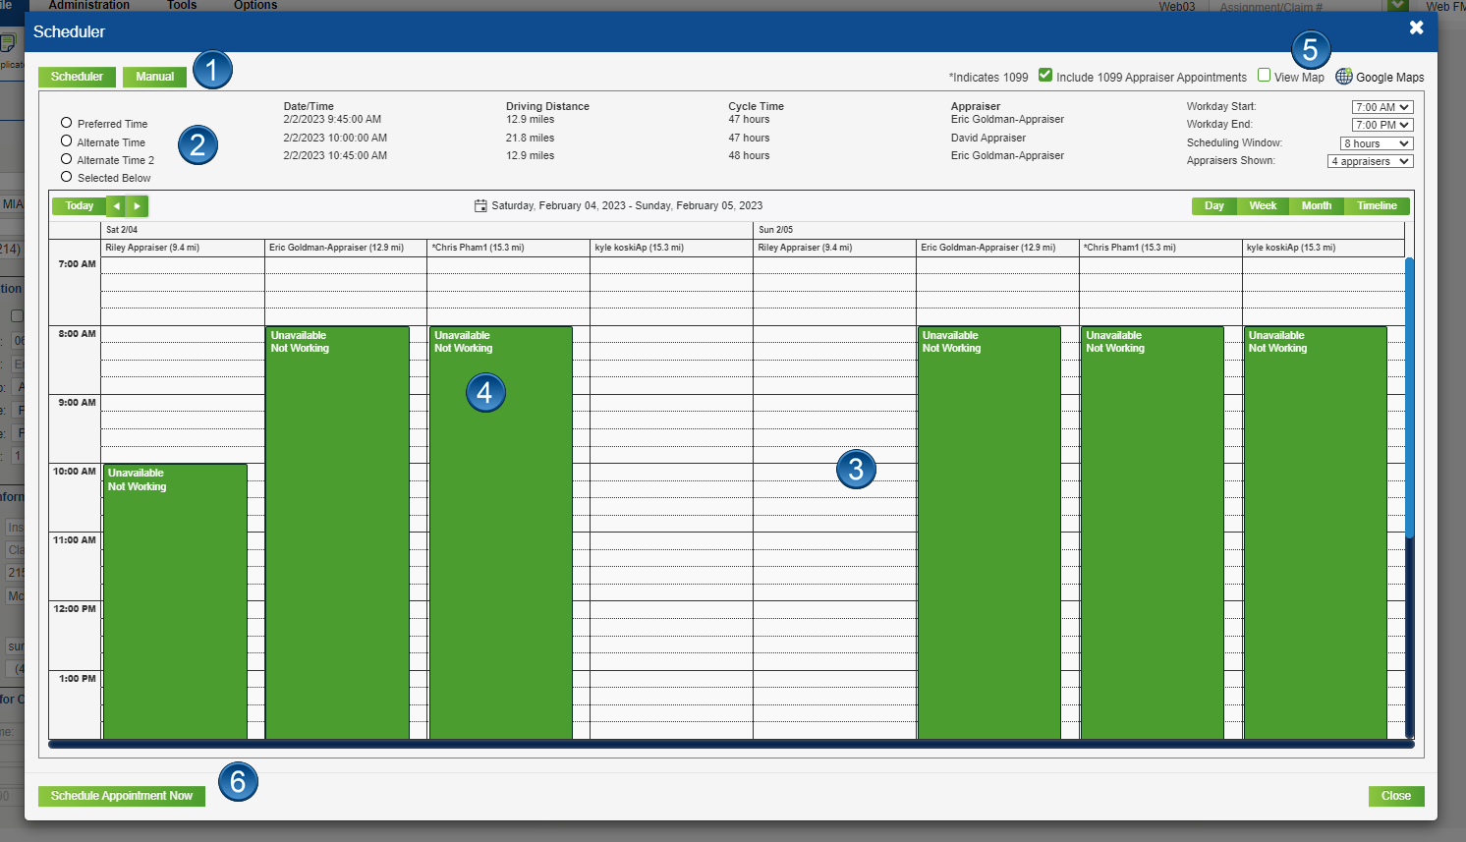Click the calendar icon beside the date range
The height and width of the screenshot is (842, 1466).
point(480,205)
